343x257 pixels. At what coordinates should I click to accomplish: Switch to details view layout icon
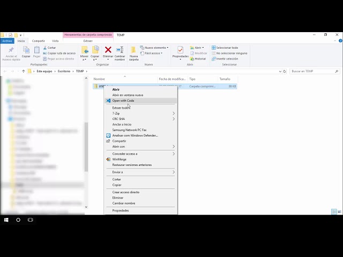(x=334, y=211)
